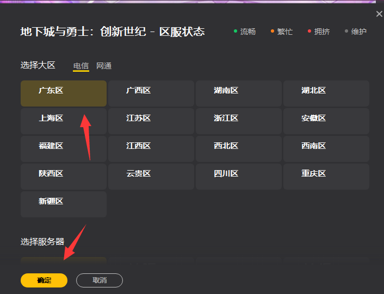Click the dialog title 区服状态
This screenshot has width=384, height=294.
click(182, 32)
